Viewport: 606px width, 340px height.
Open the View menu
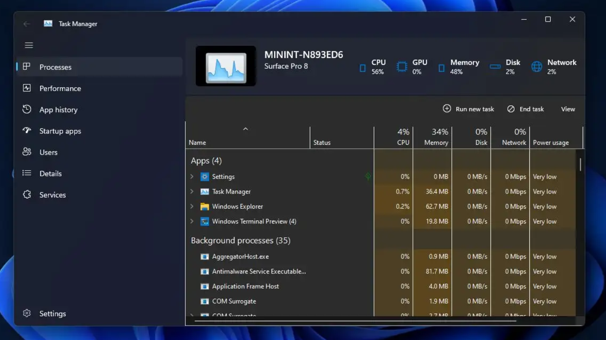tap(567, 109)
